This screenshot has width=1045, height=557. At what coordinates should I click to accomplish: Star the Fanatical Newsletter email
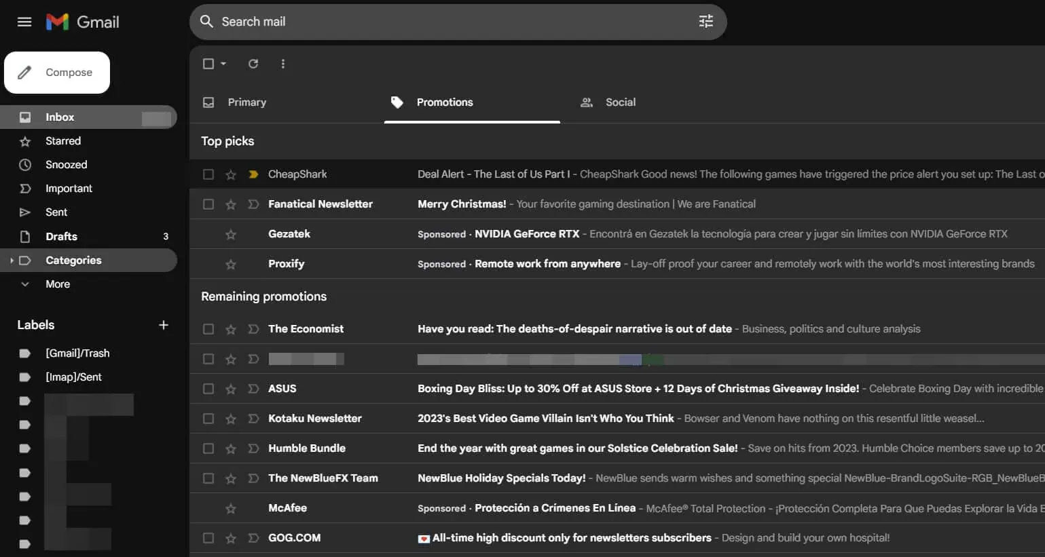pyautogui.click(x=231, y=204)
